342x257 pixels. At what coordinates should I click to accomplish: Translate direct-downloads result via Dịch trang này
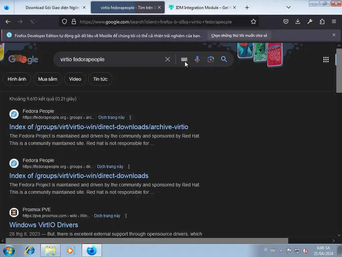point(110,167)
